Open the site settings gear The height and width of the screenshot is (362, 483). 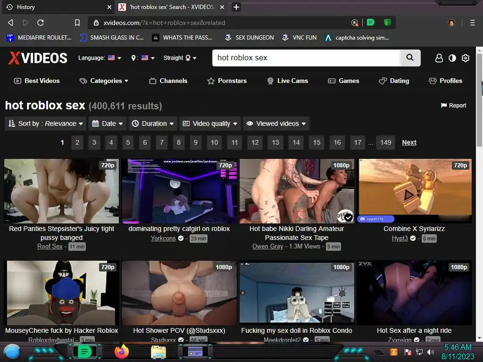coord(466,58)
